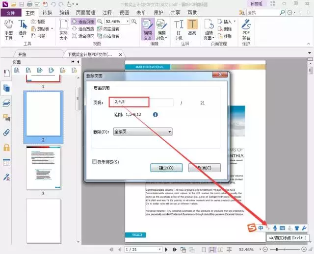This screenshot has height=254, width=314.
Task: Open the attachments paperclip panel in sidebar
Action: pos(6,132)
